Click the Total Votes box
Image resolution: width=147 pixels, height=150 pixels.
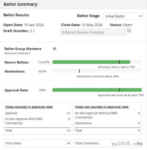(x=37, y=143)
